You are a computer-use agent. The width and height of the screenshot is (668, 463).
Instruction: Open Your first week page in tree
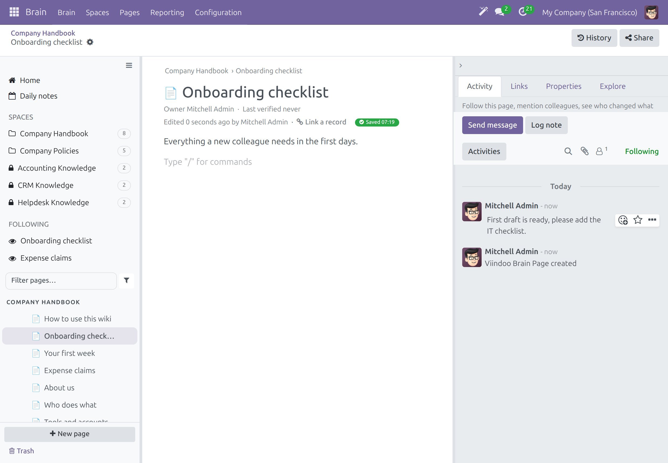coord(69,353)
